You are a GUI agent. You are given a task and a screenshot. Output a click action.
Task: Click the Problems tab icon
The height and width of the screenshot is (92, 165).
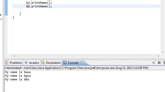coord(7,62)
